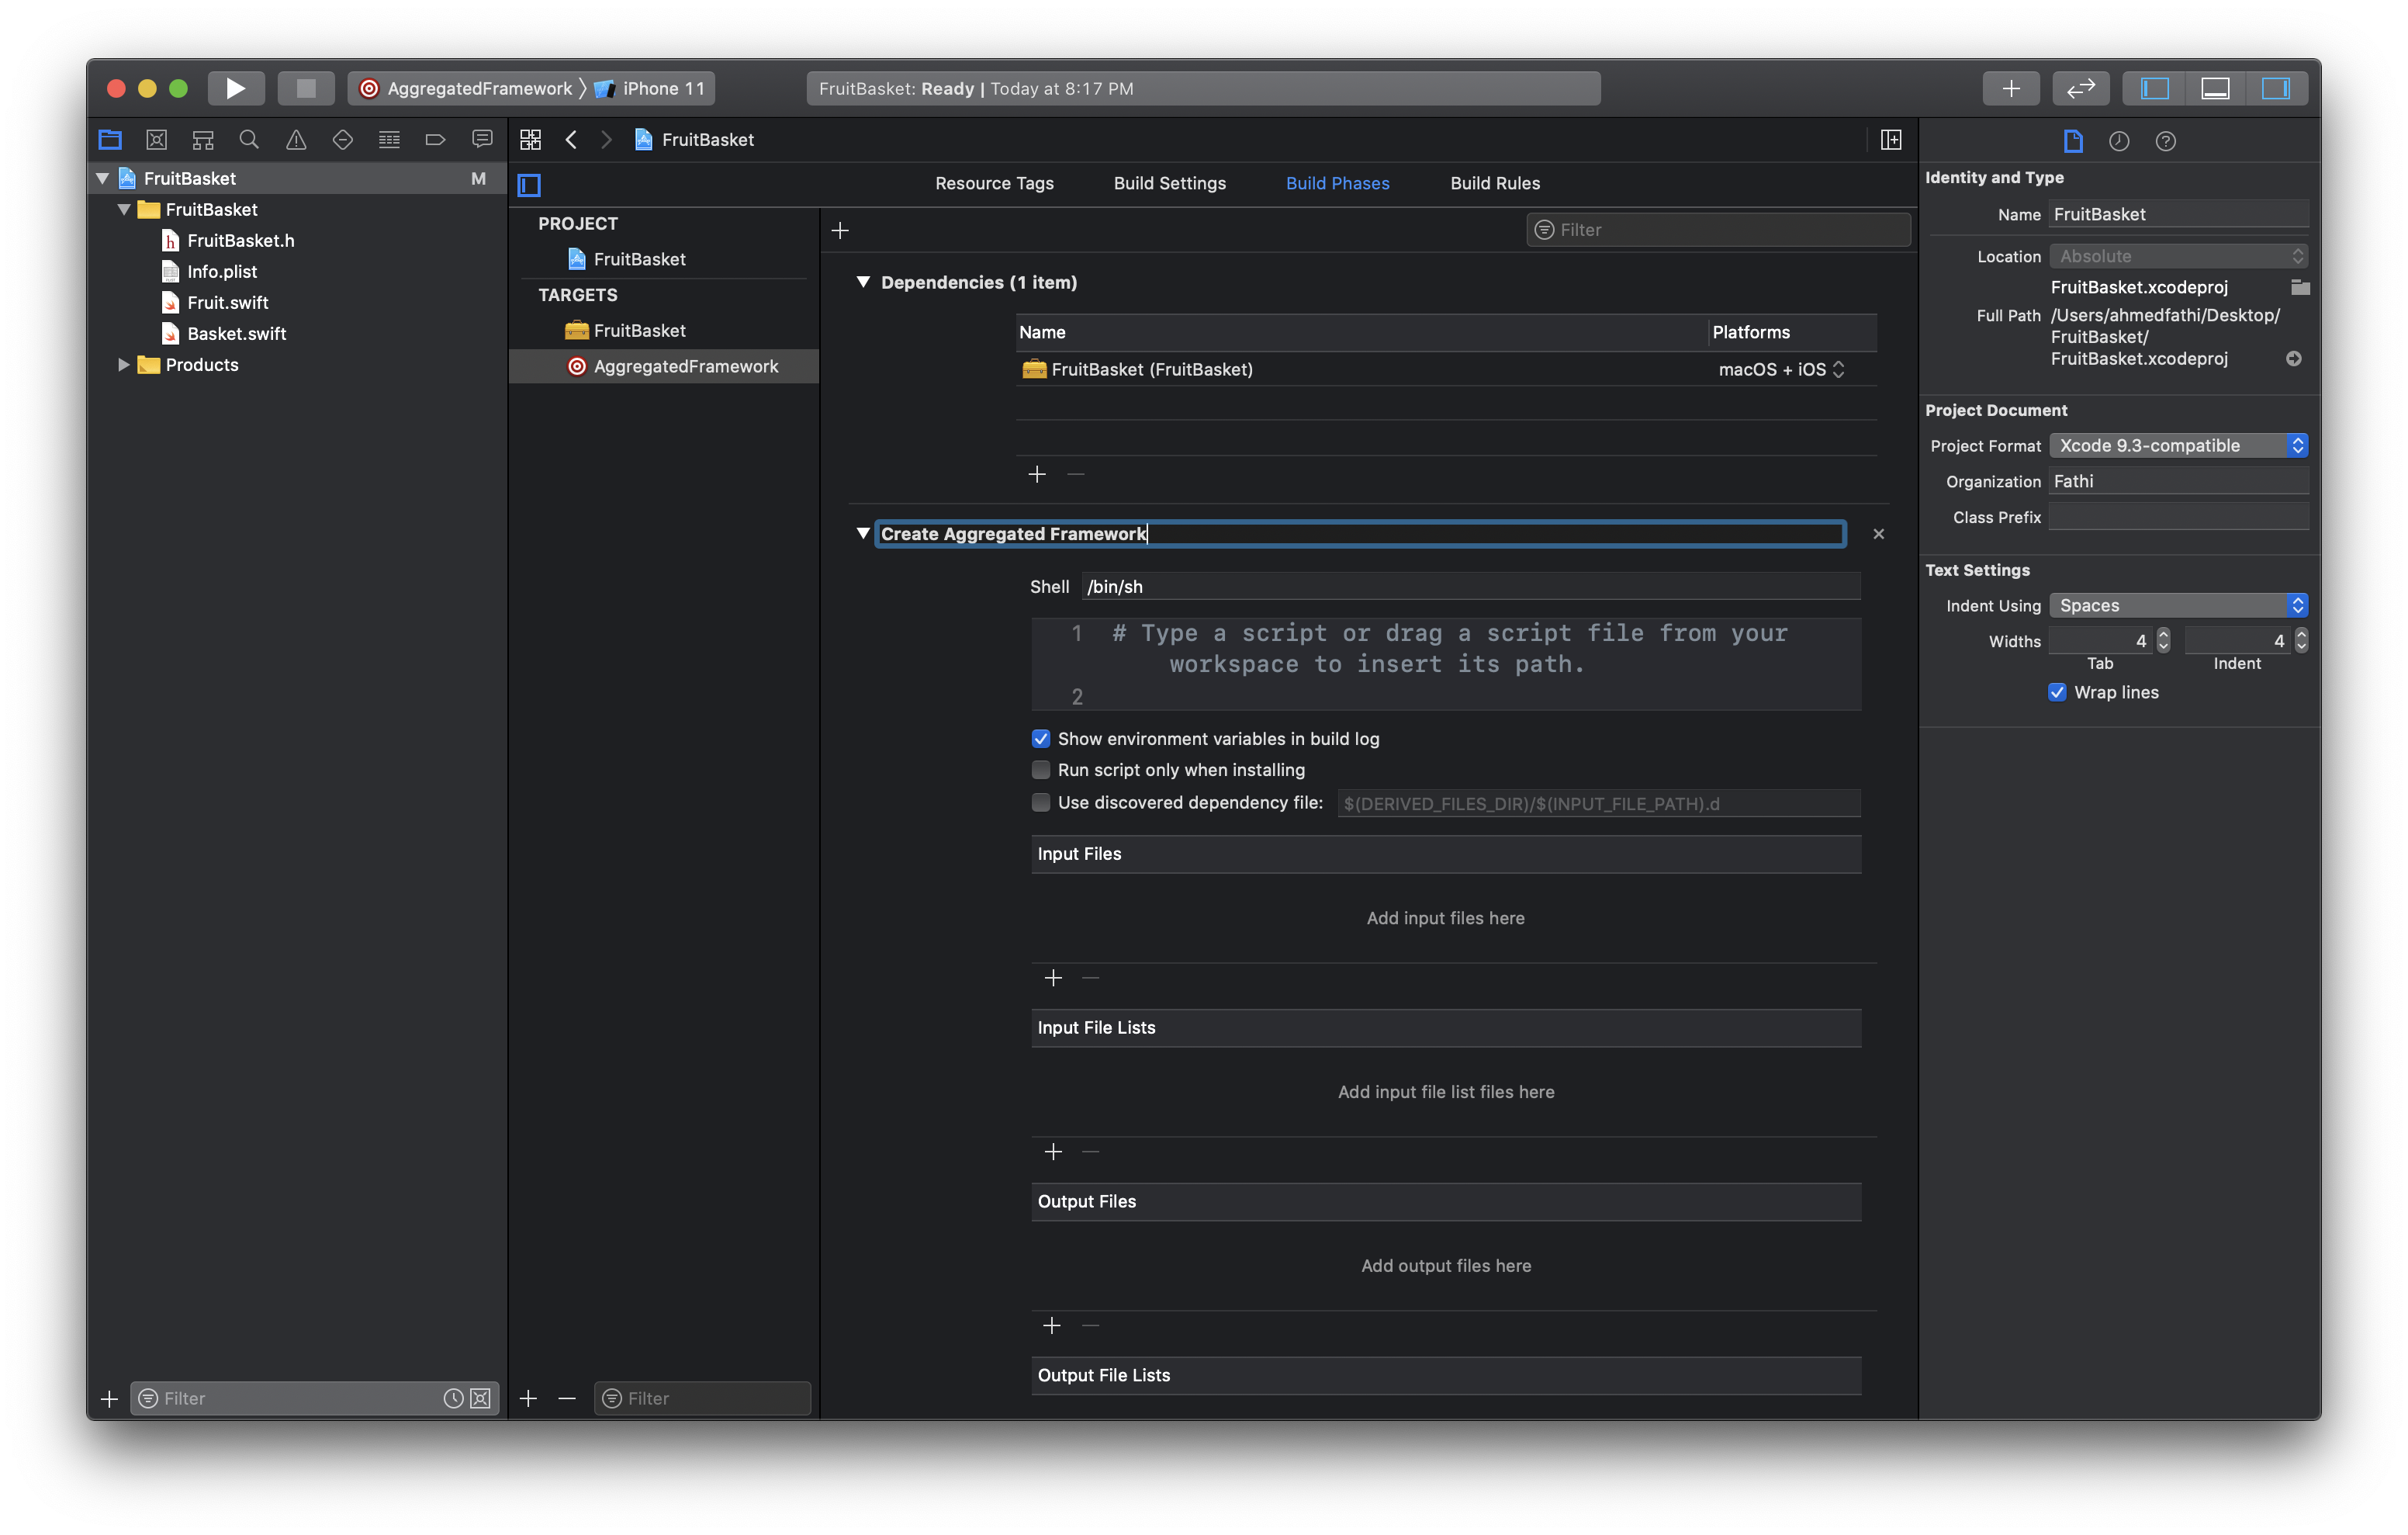Open the macOS + iOS platforms dropdown
Viewport: 2408px width, 1535px height.
click(1782, 369)
